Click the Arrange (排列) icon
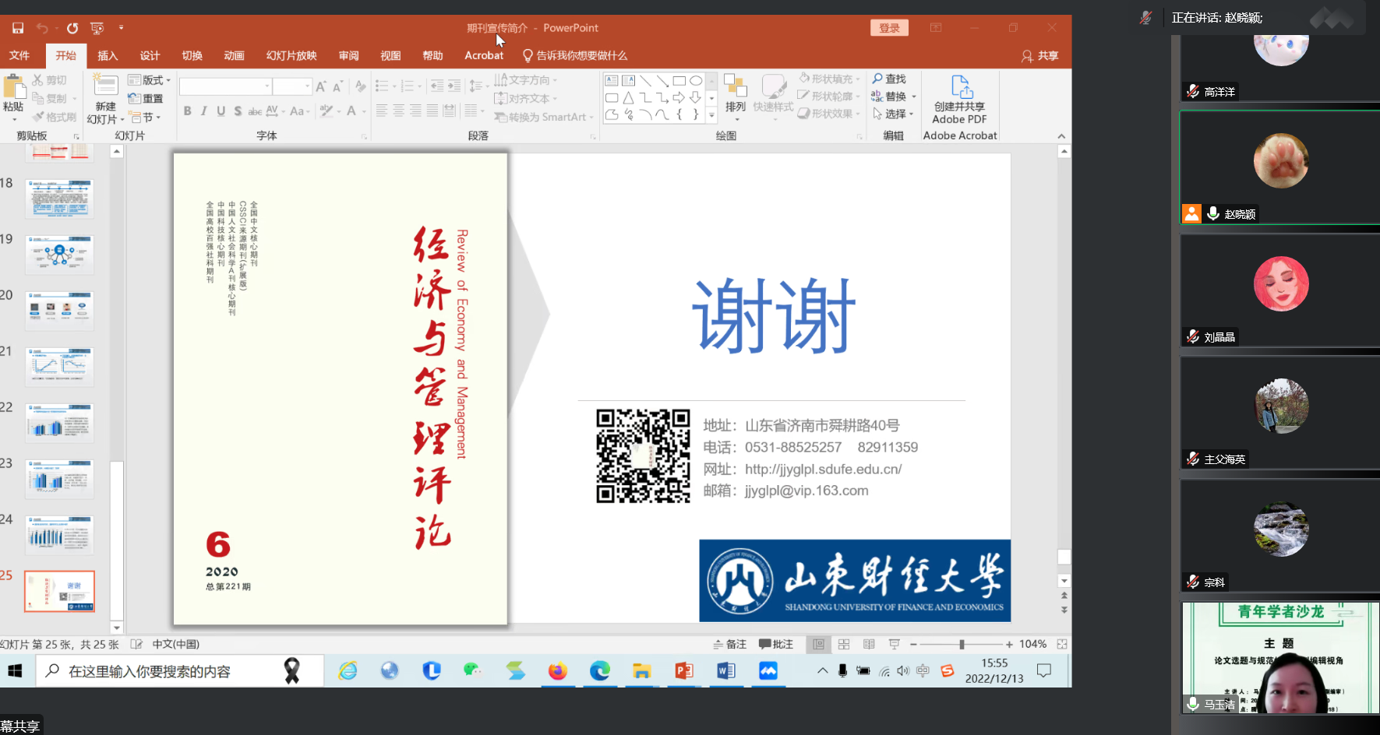Image resolution: width=1380 pixels, height=735 pixels. tap(735, 87)
